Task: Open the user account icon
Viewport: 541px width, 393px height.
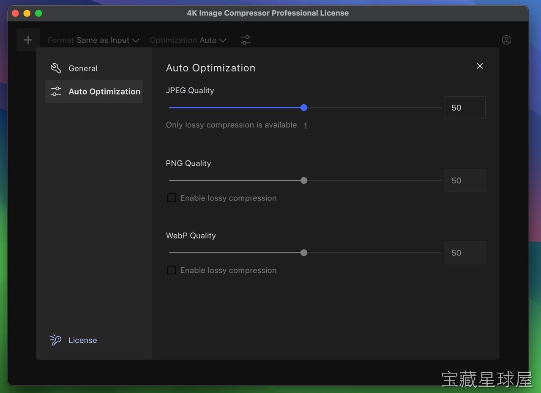Action: coord(506,40)
